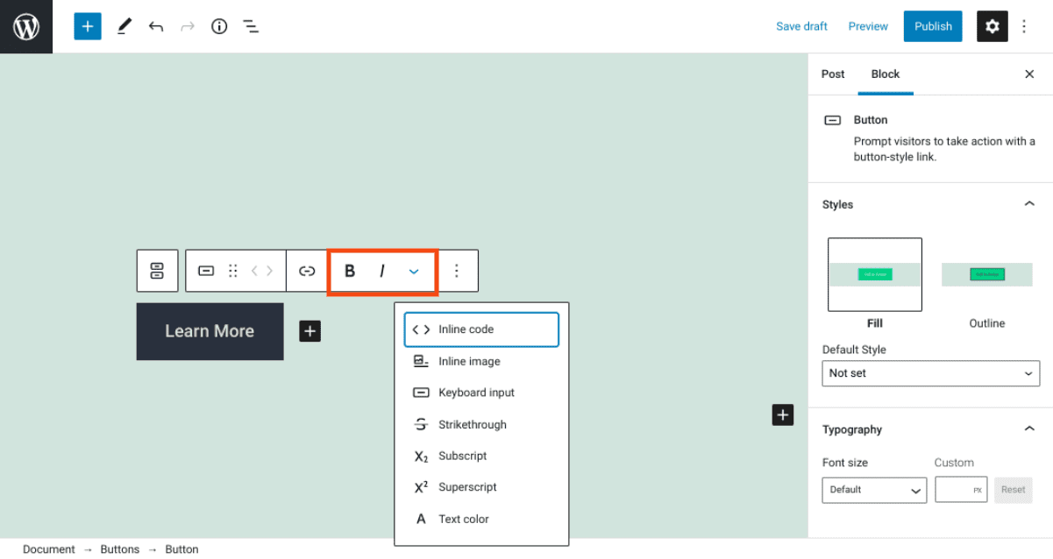Click the Publish button
Image resolution: width=1053 pixels, height=559 pixels.
click(x=932, y=26)
